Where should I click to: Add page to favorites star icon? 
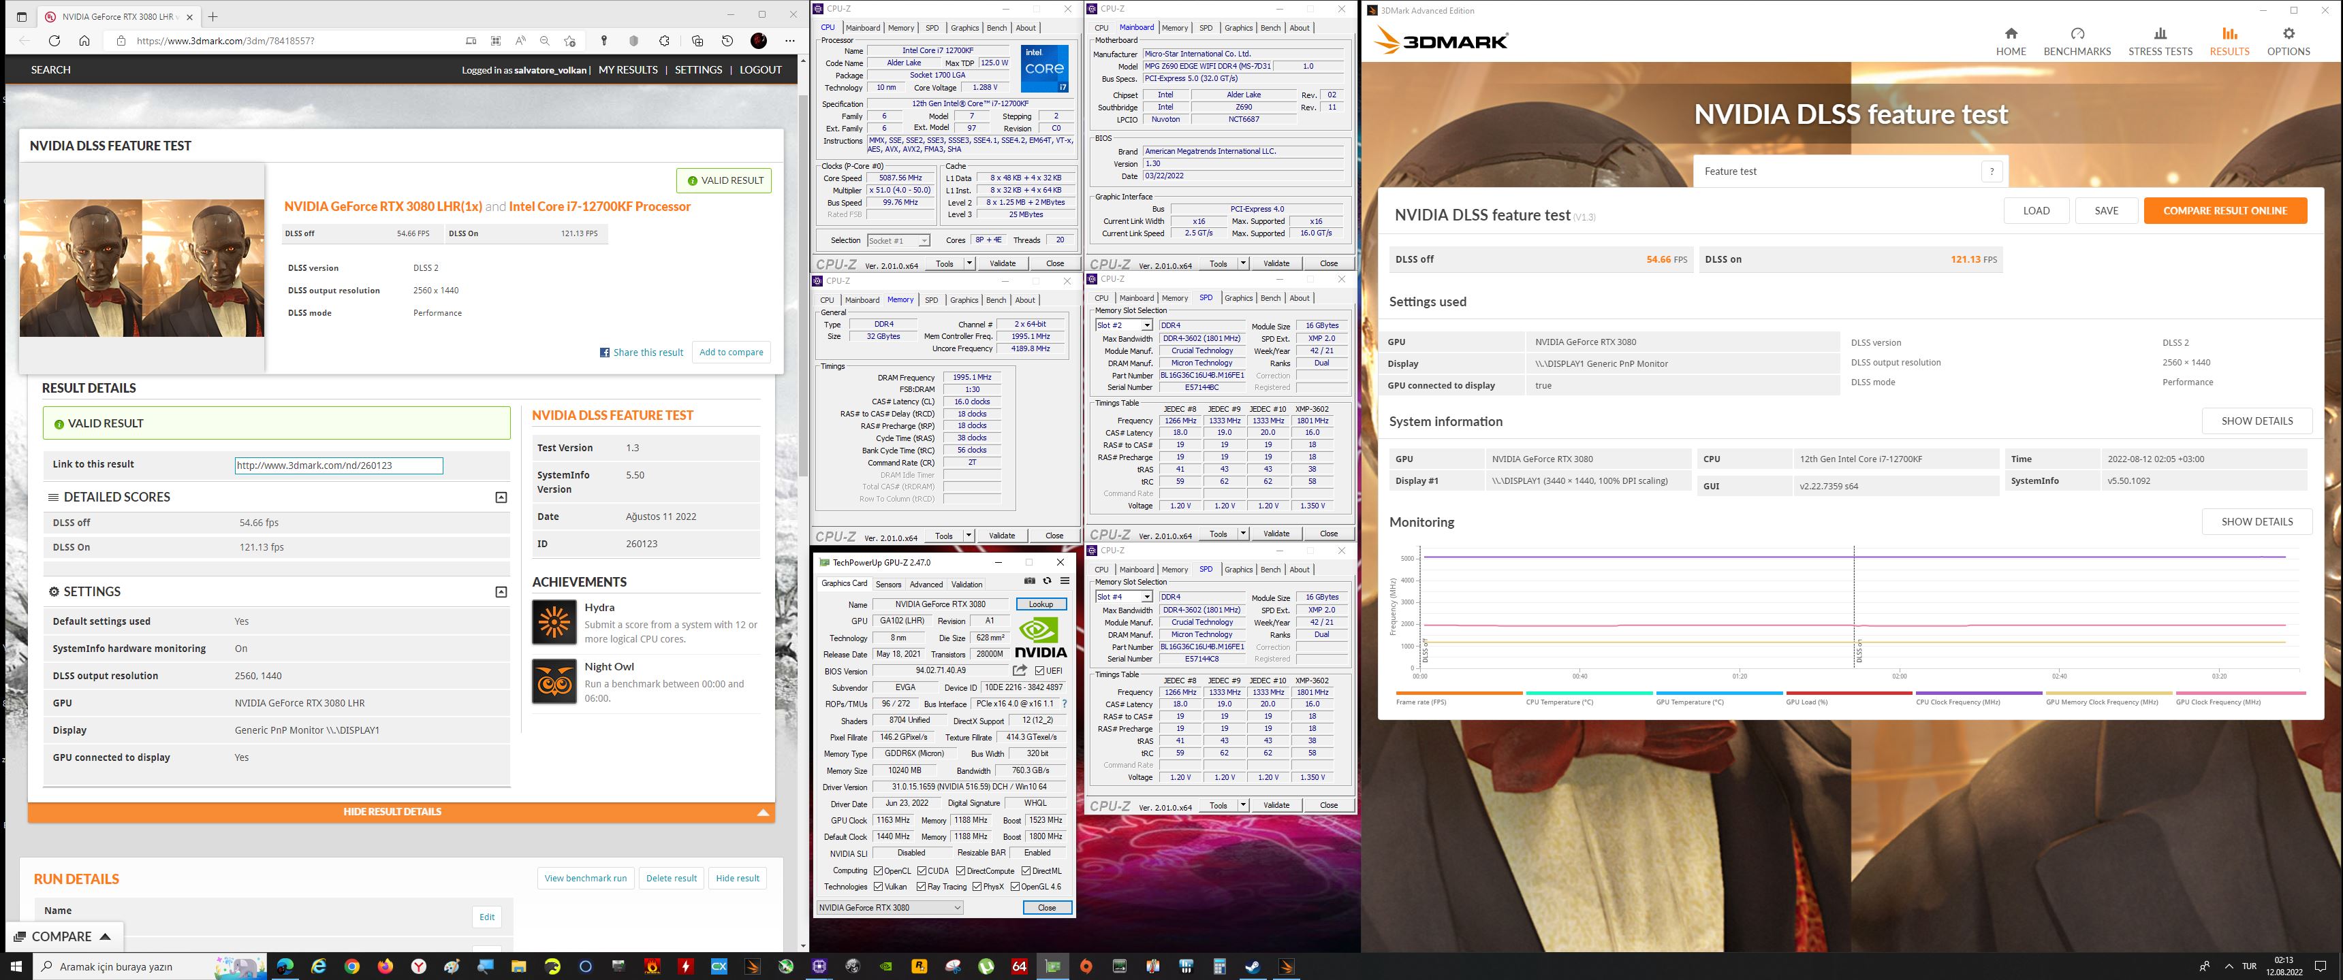tap(570, 41)
